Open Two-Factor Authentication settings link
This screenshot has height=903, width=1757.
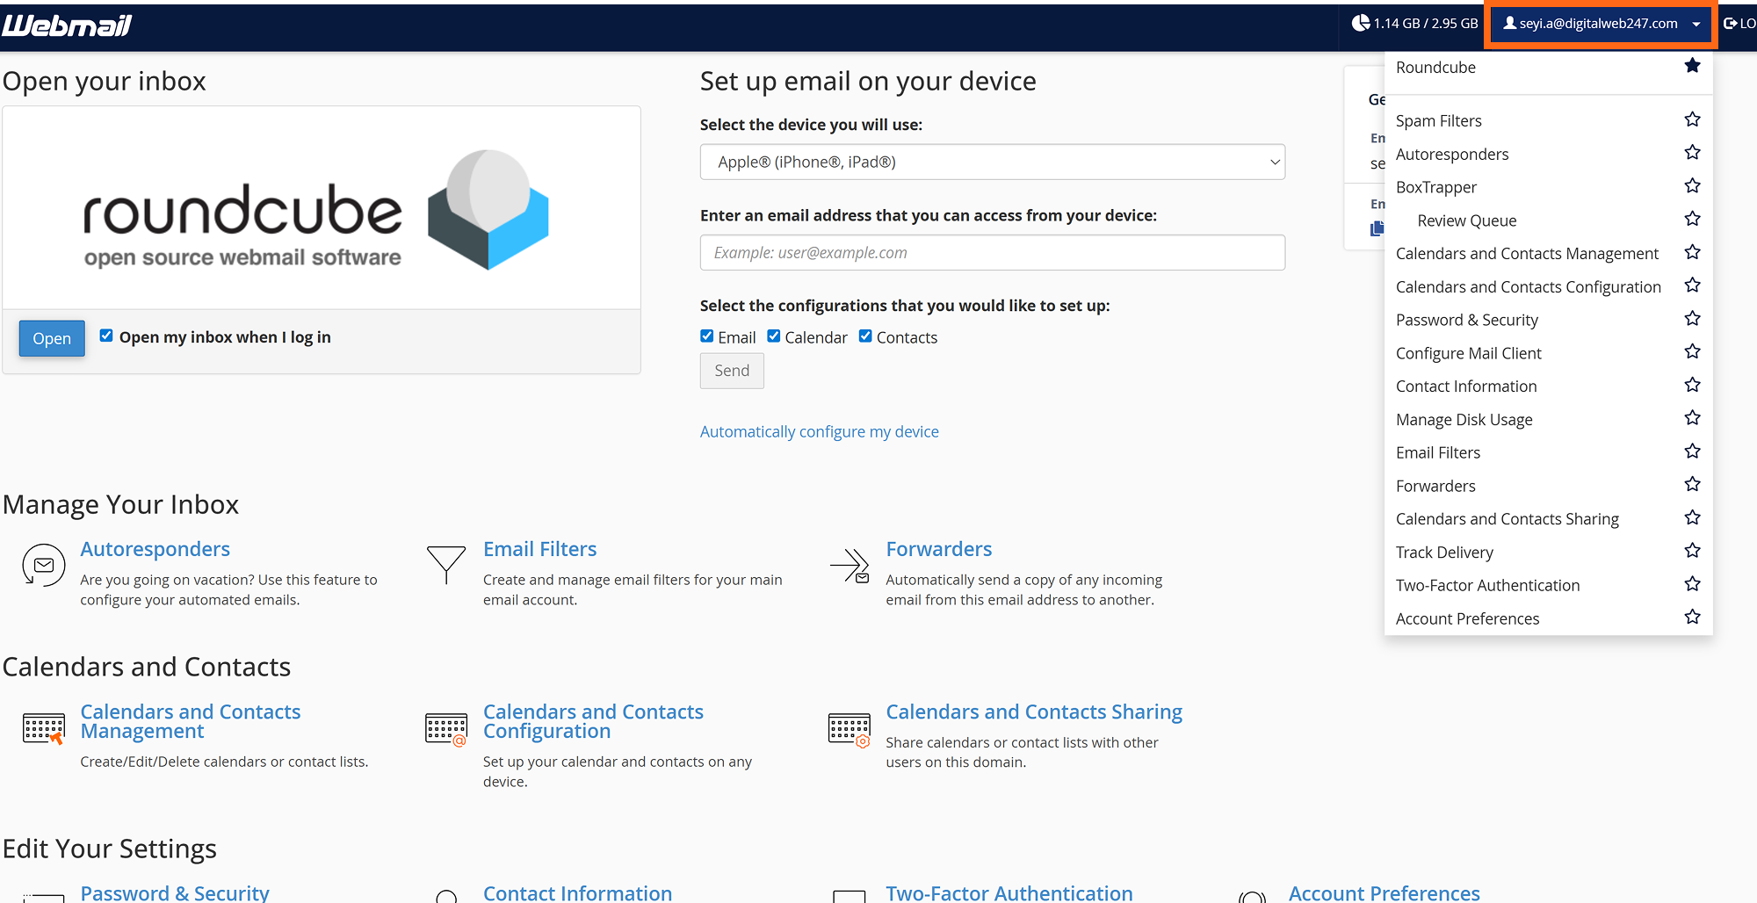[1009, 892]
